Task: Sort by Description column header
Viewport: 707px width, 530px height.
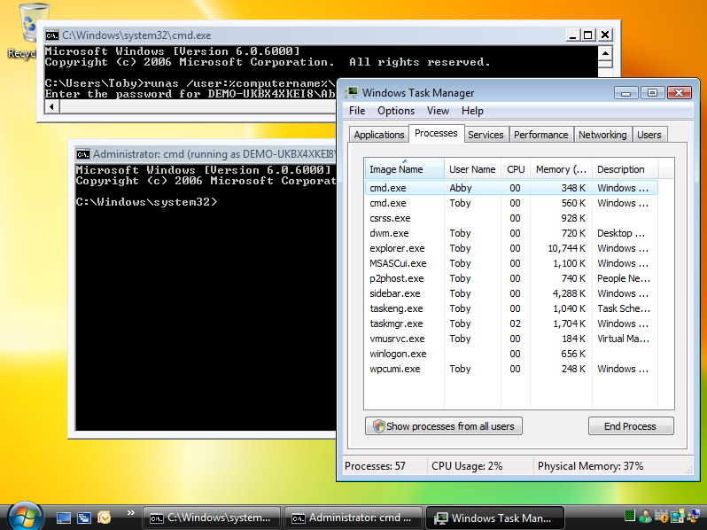Action: pyautogui.click(x=625, y=169)
